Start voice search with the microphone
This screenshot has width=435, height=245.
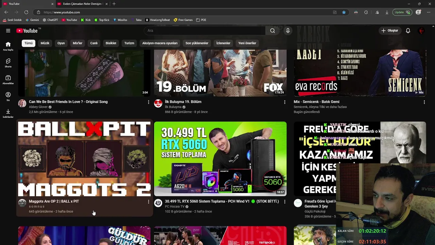coord(288,31)
